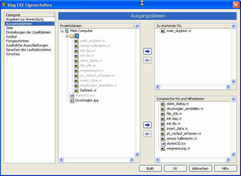The width and height of the screenshot is (241, 176).
Task: Click Projektdateien scroll left arrow
Action: coord(61,160)
